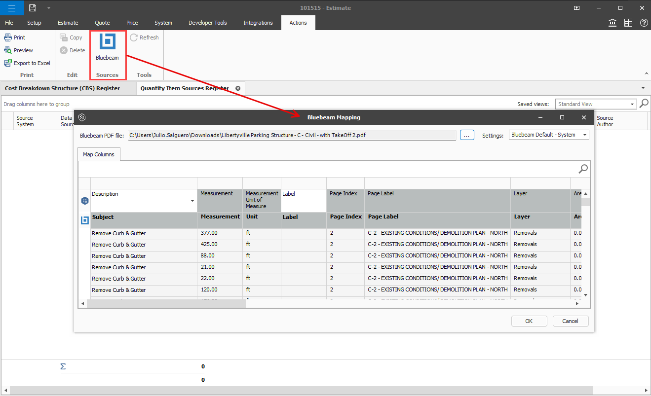Viewport: 651px width, 396px height.
Task: Open the blue hamburger application menu
Action: [x=12, y=8]
